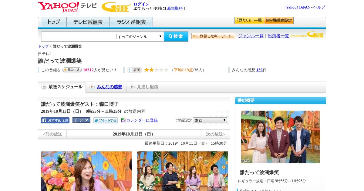Click the 見逃し配信 tab arrow icon
The height and width of the screenshot is (191, 364).
click(x=132, y=87)
